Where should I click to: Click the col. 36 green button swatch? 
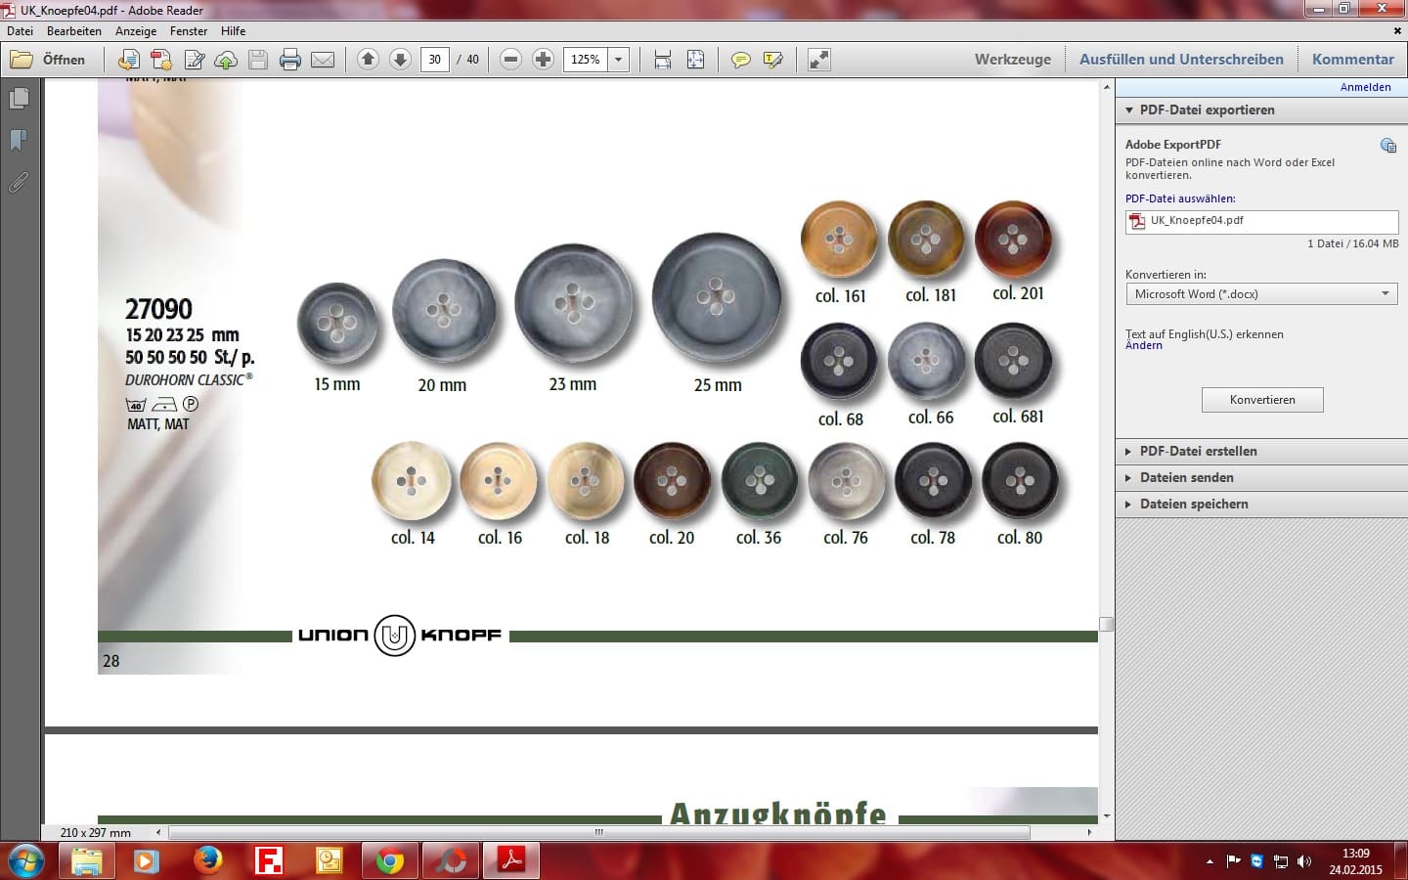(x=759, y=481)
